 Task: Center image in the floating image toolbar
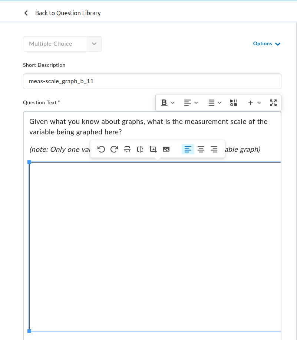tap(201, 149)
